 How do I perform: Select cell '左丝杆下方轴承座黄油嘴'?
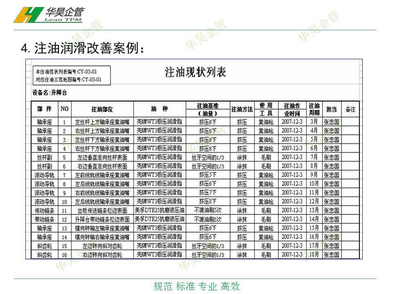pos(102,140)
